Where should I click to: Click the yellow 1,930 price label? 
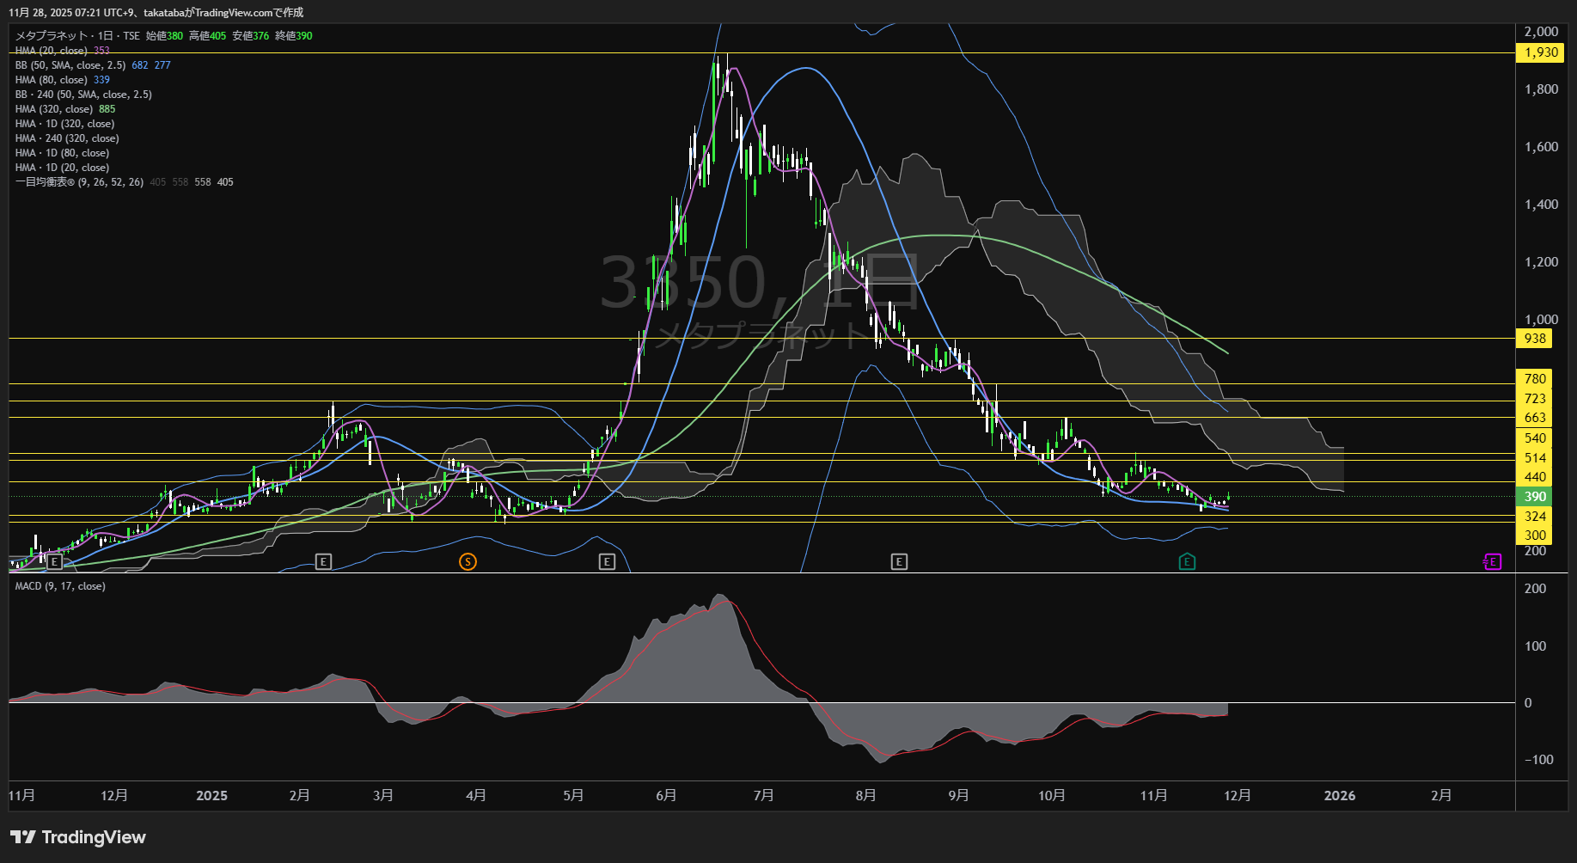click(1541, 52)
